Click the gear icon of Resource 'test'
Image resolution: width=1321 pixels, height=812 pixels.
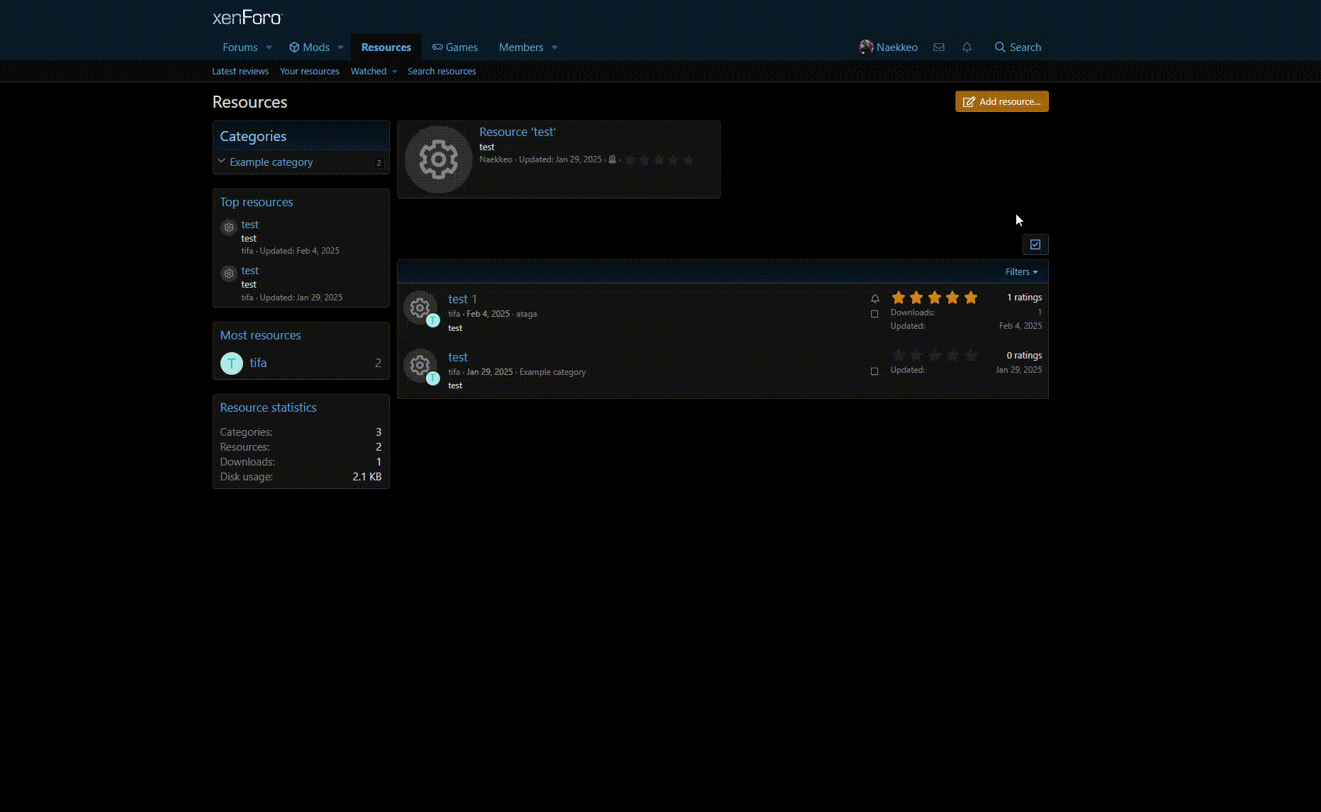pyautogui.click(x=439, y=159)
